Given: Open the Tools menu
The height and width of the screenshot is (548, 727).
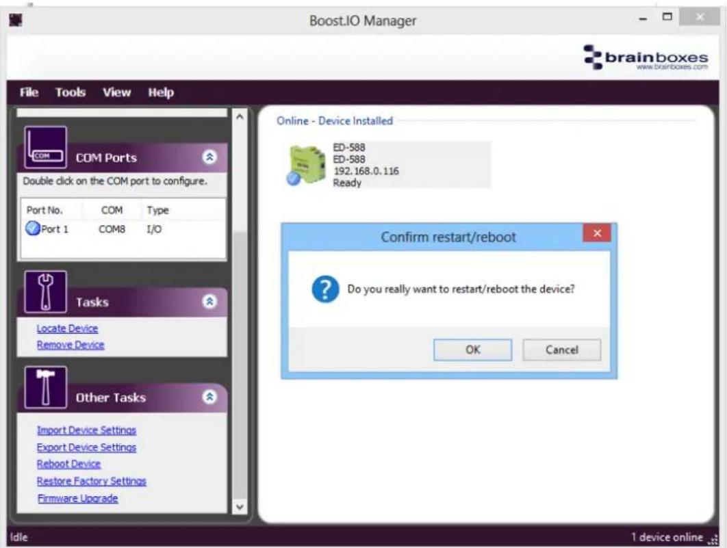Looking at the screenshot, I should point(71,92).
